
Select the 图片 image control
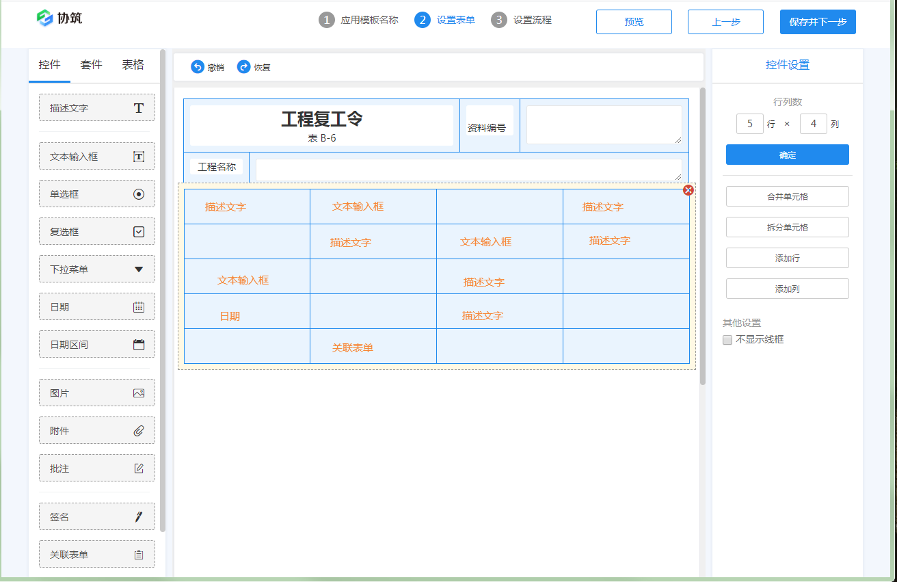(x=96, y=392)
